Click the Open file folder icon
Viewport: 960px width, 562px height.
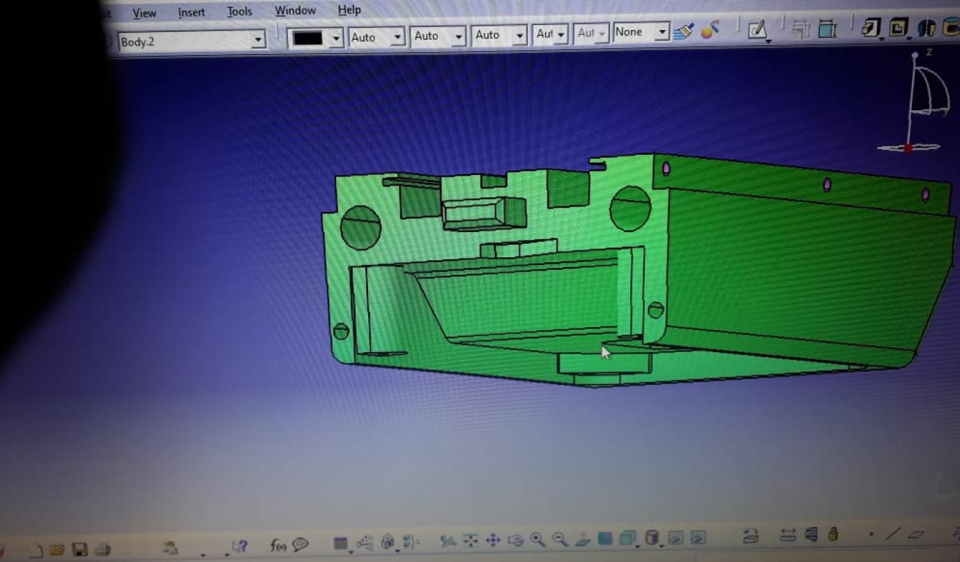57,549
